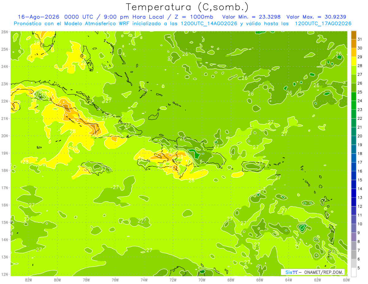Click the 26 label on the color scale
The width and height of the screenshot is (368, 284).
tap(359, 83)
